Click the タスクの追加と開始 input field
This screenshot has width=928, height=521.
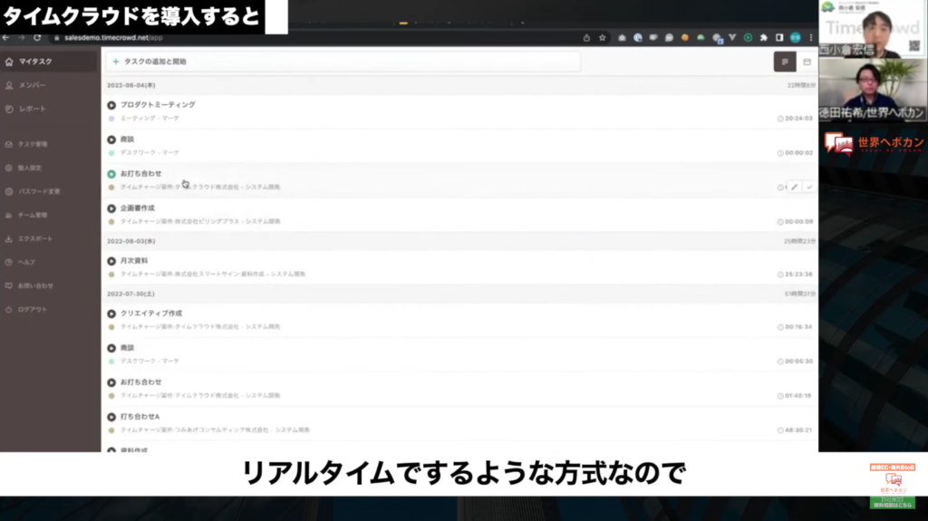pyautogui.click(x=343, y=62)
